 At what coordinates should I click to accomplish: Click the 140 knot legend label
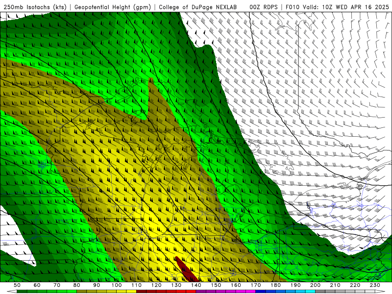tap(196, 285)
